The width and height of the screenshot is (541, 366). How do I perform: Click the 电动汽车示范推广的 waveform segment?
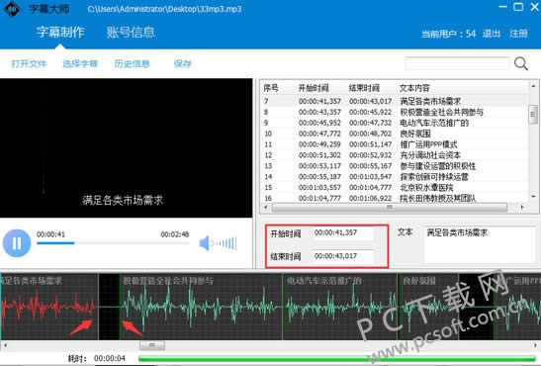[339, 307]
